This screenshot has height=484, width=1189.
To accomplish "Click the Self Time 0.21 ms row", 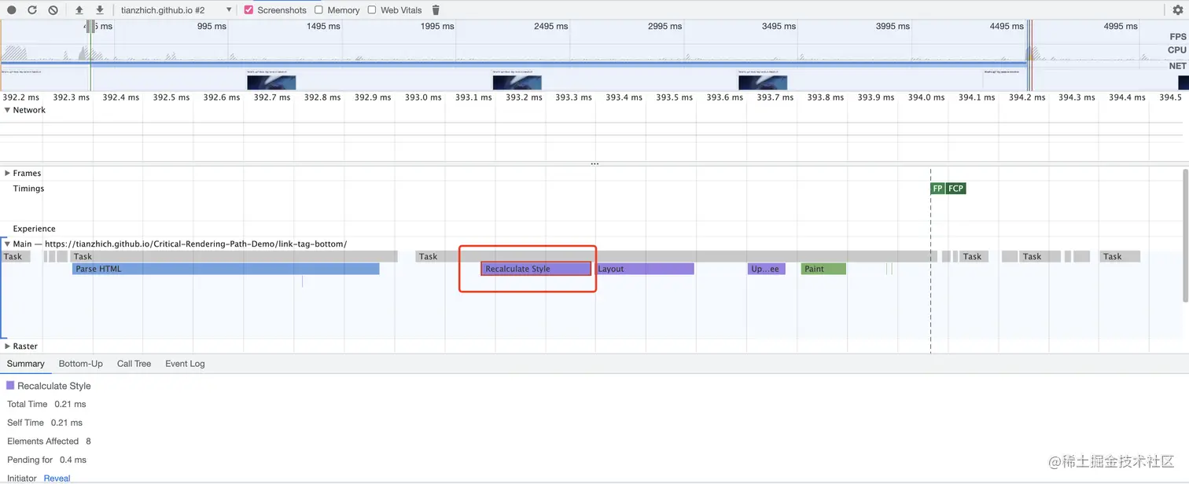I will point(45,423).
